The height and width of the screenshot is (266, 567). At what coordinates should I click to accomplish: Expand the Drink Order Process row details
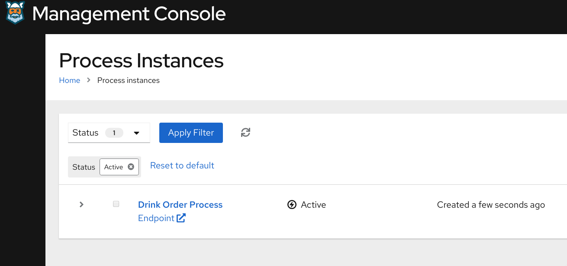[x=81, y=204]
